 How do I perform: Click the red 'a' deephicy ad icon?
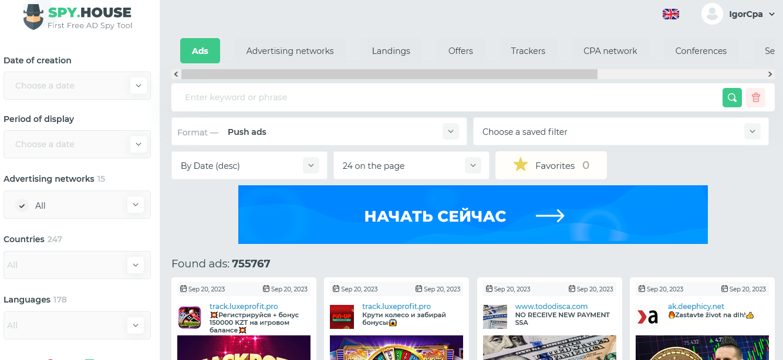coord(647,317)
